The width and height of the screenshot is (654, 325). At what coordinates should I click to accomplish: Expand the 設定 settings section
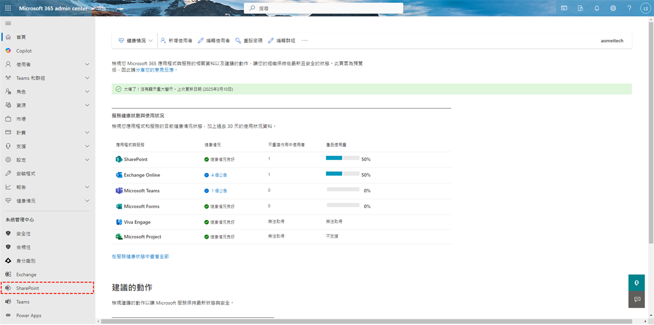[x=47, y=160]
